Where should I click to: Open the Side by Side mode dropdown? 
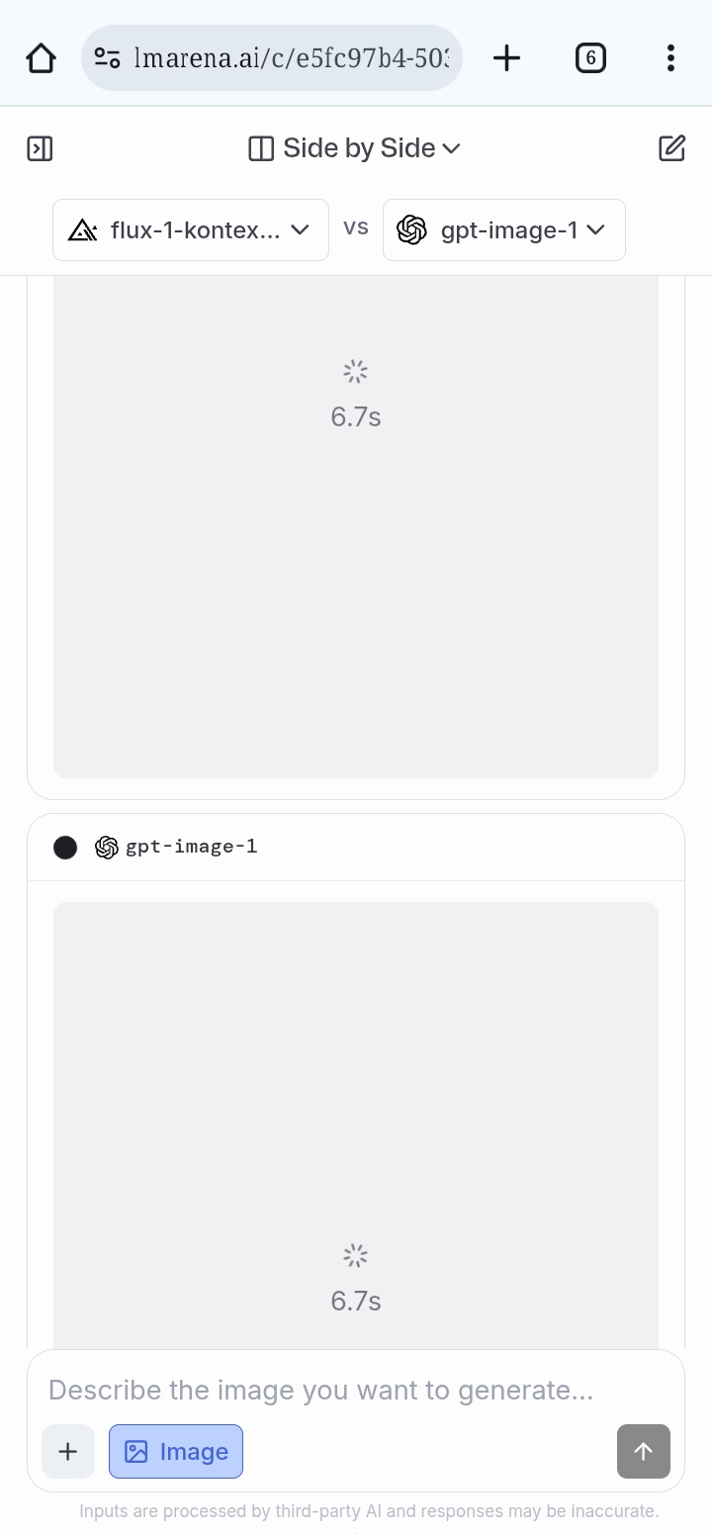point(356,147)
